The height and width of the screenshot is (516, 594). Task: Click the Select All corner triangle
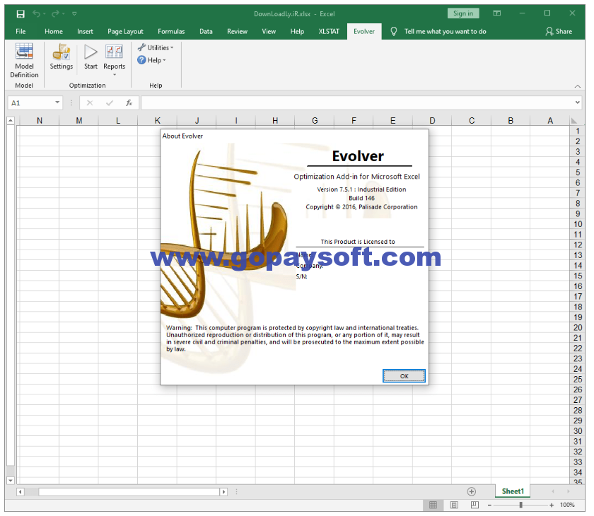[x=574, y=121]
